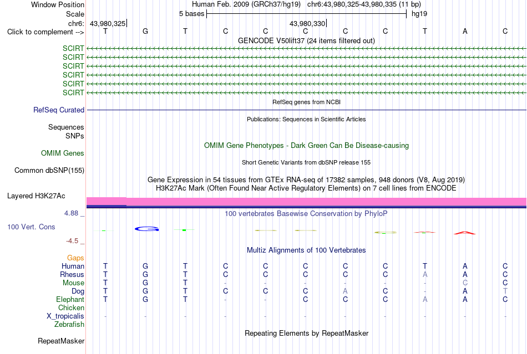This screenshot has width=527, height=354.
Task: Click the Scale track label
Action: [x=75, y=14]
